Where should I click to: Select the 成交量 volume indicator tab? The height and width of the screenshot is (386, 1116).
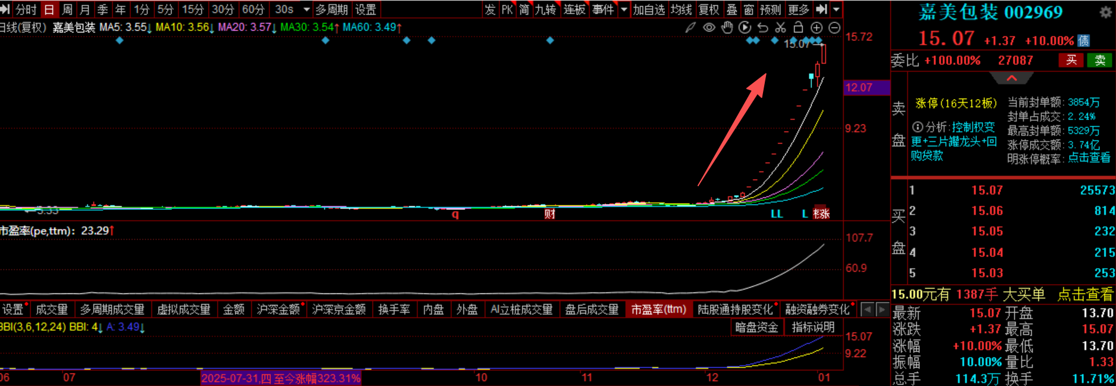pos(52,310)
